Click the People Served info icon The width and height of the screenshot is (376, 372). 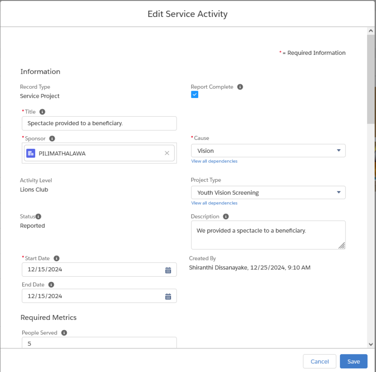pyautogui.click(x=64, y=333)
